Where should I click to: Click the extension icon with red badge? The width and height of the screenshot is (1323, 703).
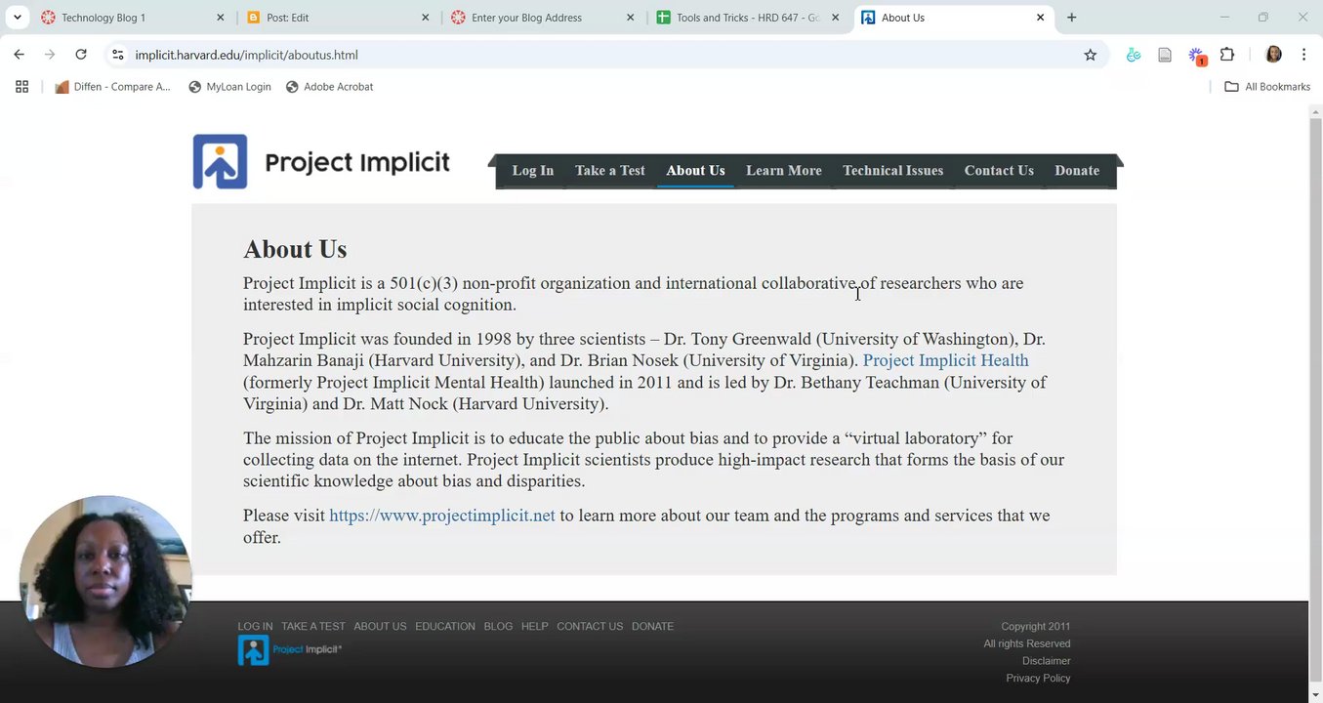(x=1196, y=56)
